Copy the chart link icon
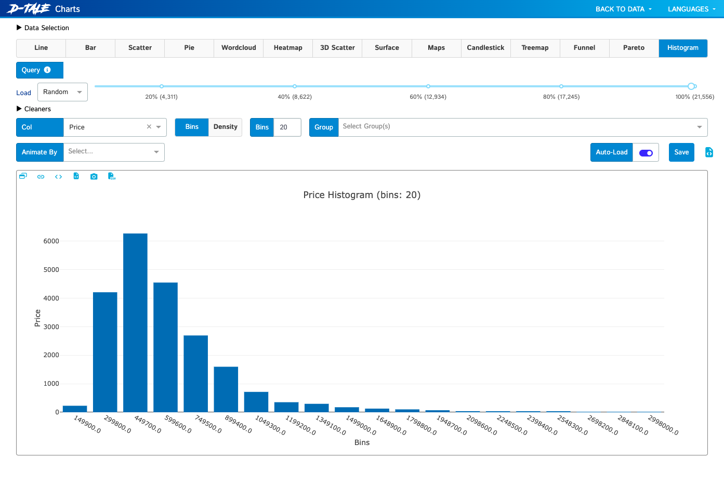The height and width of the screenshot is (483, 724). (x=41, y=177)
